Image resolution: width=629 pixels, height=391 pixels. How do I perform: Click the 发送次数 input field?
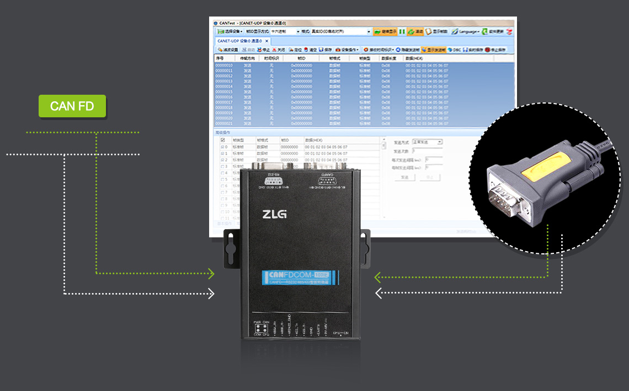point(419,151)
